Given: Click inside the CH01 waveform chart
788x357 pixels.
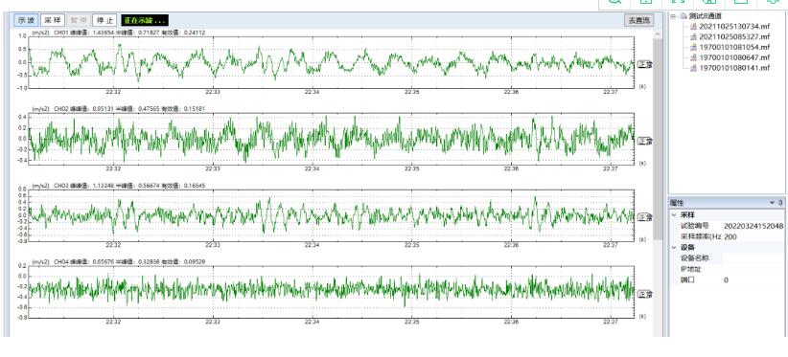Looking at the screenshot, I should (331, 62).
